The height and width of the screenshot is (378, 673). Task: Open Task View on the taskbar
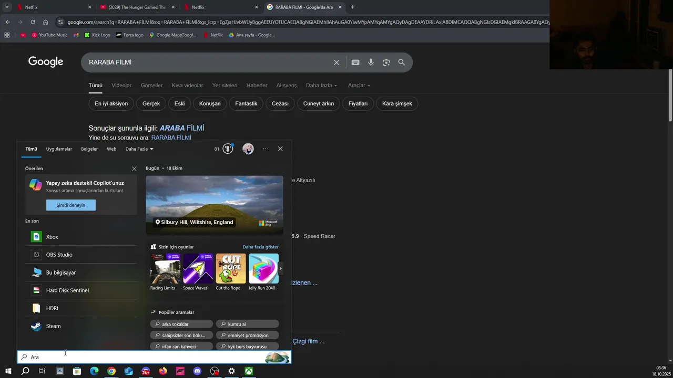point(42,371)
